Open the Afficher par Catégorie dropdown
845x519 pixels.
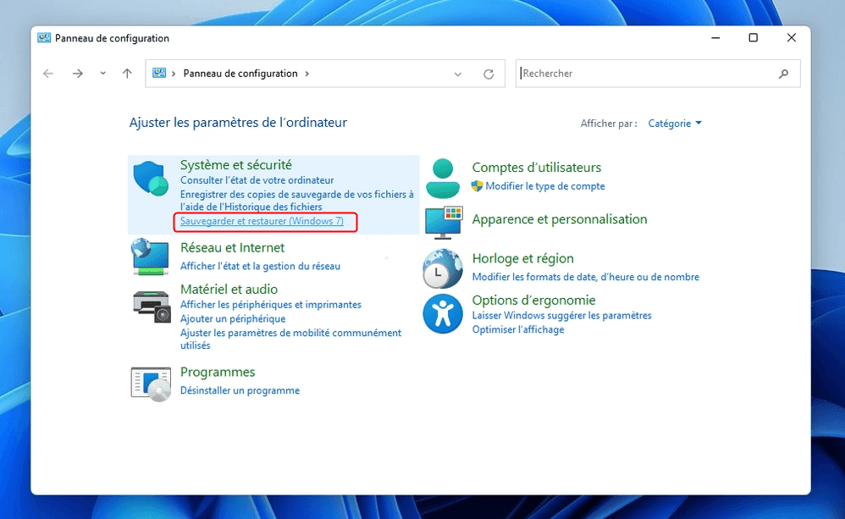675,124
